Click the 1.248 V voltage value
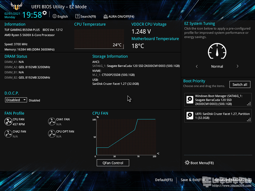 pos(141,31)
